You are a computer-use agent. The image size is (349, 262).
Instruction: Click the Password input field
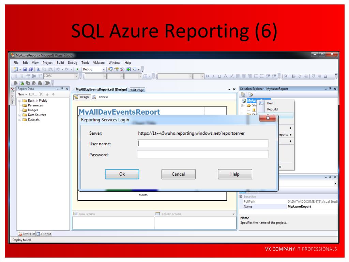[x=203, y=154]
